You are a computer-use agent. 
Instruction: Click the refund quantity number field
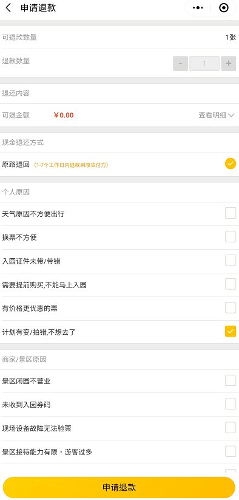tap(204, 63)
